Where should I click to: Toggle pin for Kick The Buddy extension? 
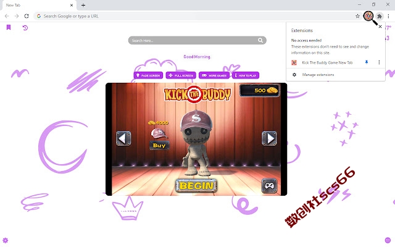point(367,62)
